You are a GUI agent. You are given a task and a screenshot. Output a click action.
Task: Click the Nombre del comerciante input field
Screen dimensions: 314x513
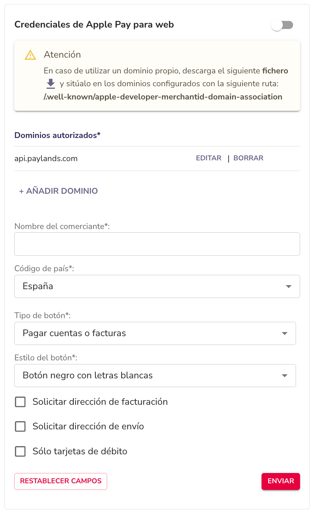(157, 244)
